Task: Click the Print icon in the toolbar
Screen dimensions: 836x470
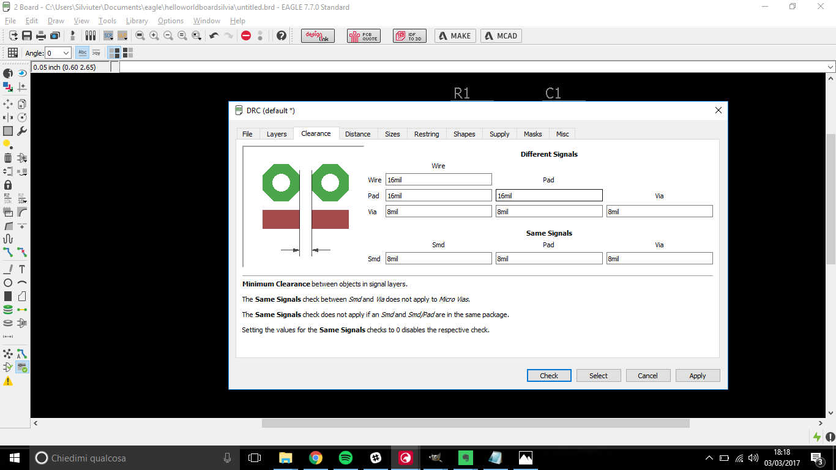Action: [x=40, y=35]
